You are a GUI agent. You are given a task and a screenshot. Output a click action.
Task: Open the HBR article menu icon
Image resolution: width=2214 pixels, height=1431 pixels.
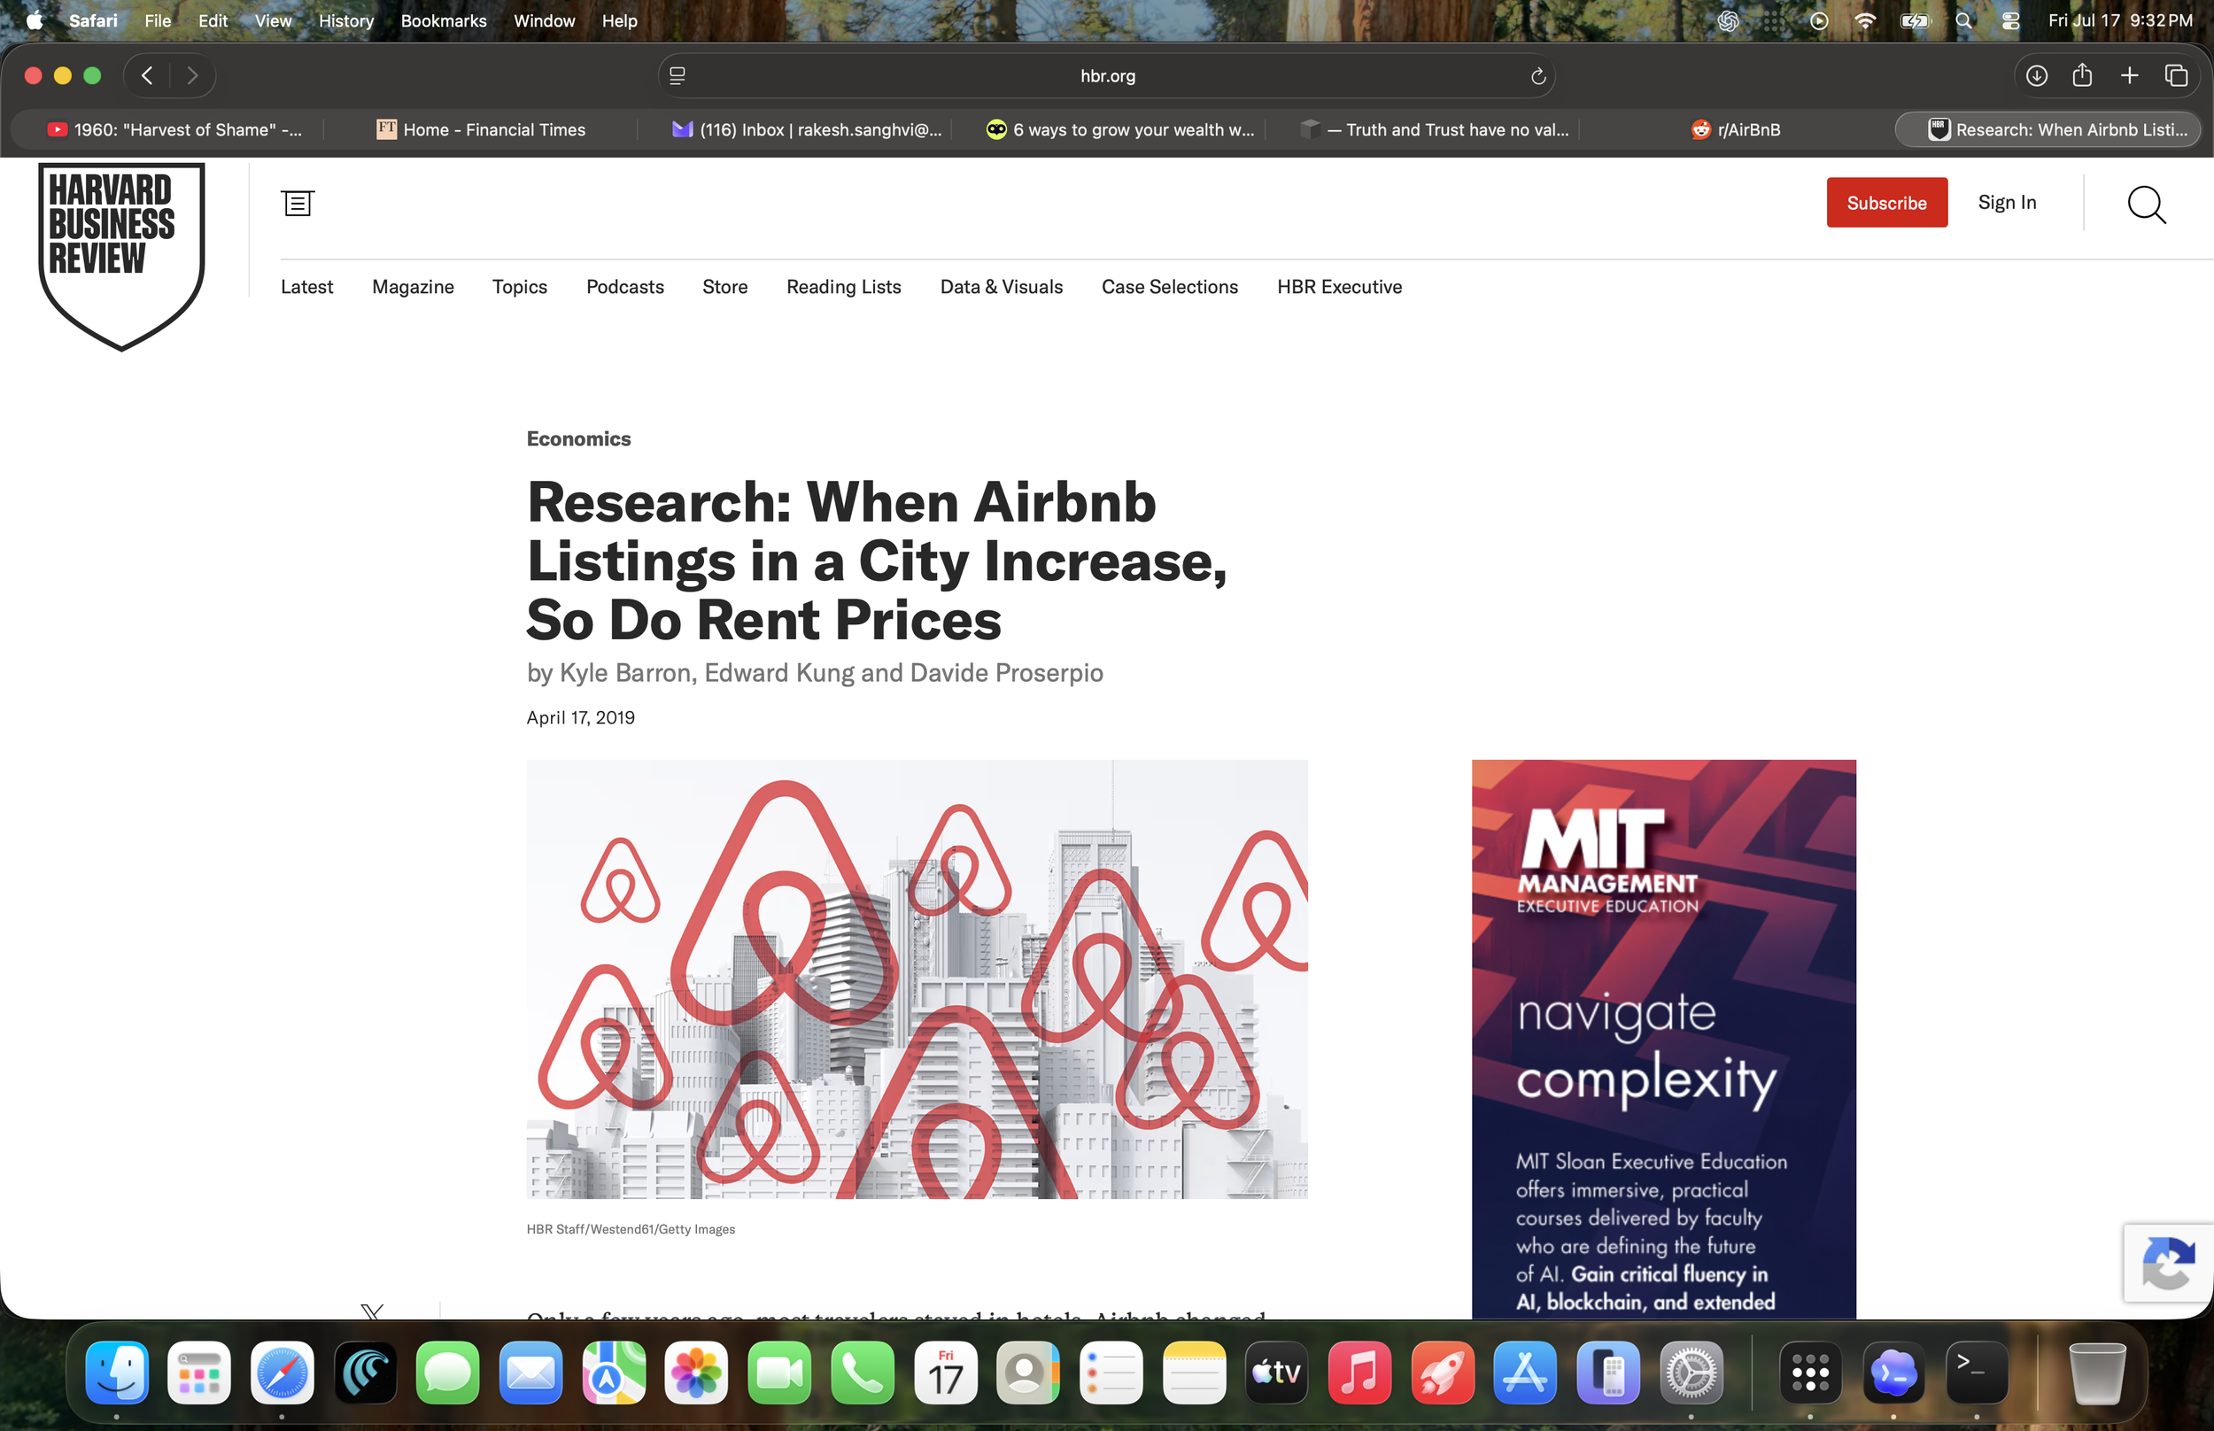tap(298, 203)
